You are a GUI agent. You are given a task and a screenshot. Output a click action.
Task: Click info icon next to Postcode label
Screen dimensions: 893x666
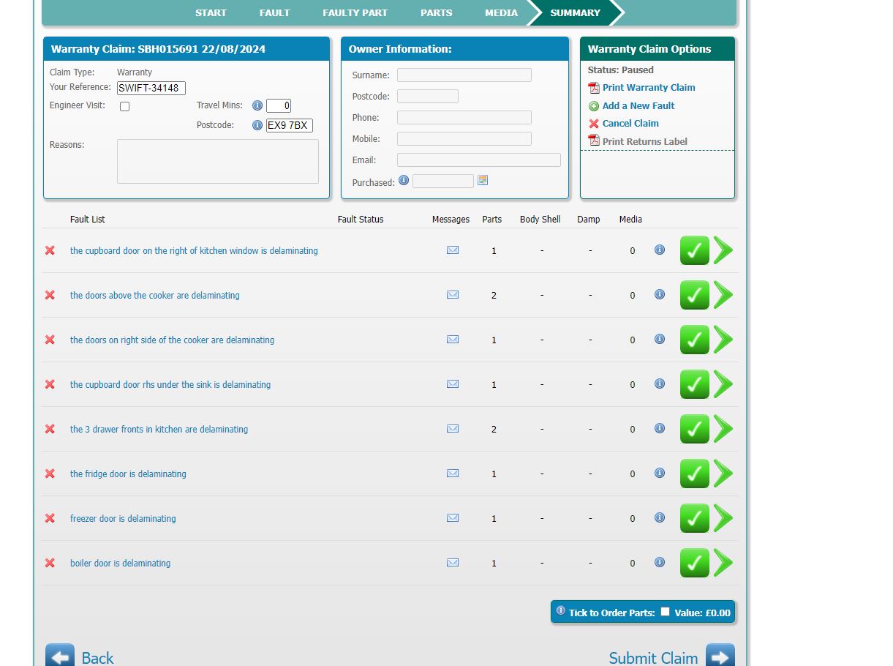257,125
